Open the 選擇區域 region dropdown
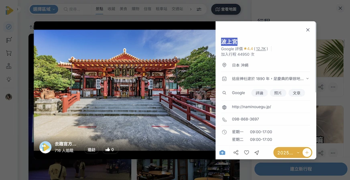This screenshot has width=350, height=180. (x=44, y=9)
